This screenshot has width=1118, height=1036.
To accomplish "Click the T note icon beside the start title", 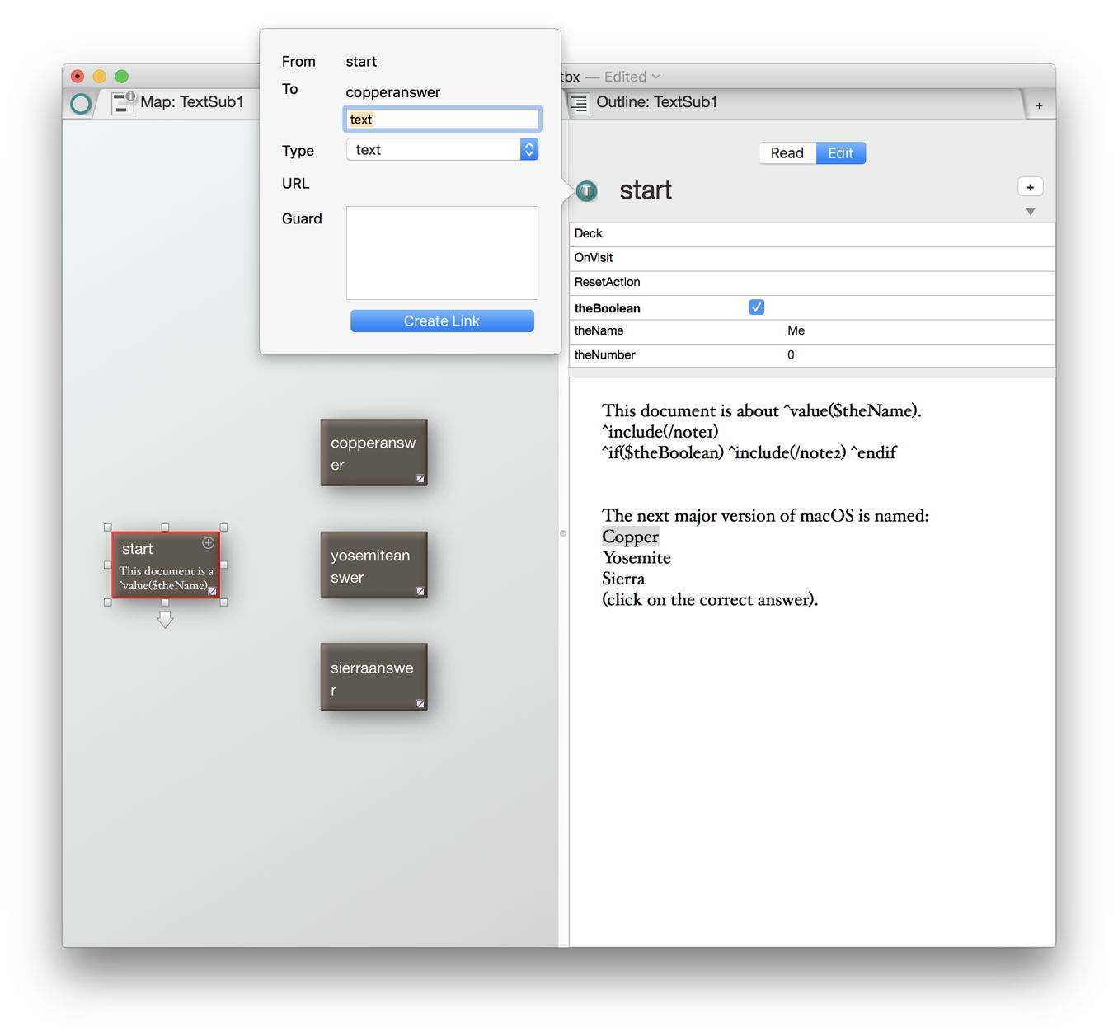I will [586, 190].
